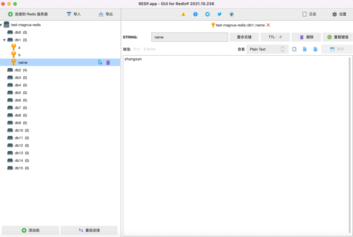
Task: Click the db1 (3) database label
Action: coord(21,40)
